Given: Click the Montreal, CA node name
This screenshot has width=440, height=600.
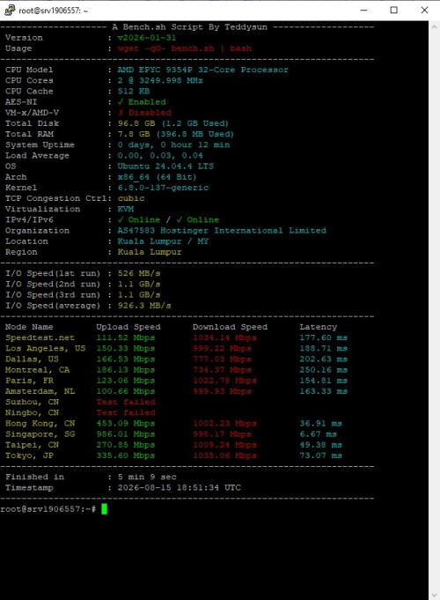Looking at the screenshot, I should point(37,370).
